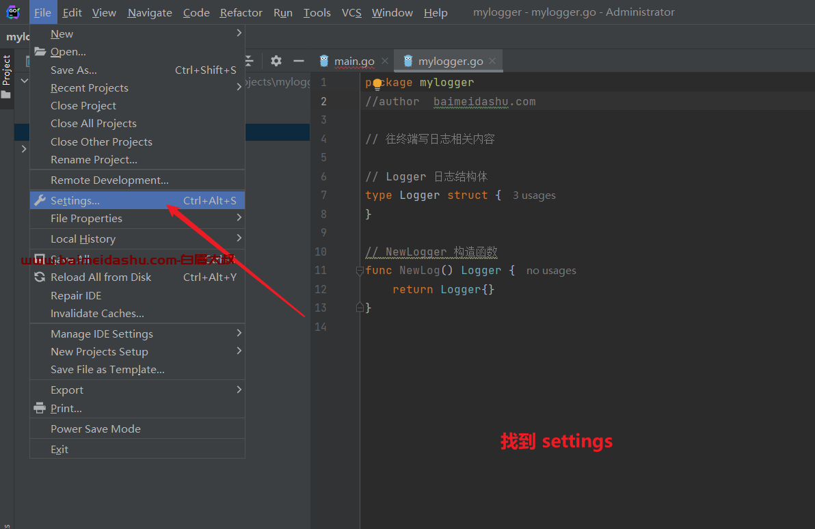
Task: Select Reload All from Disk
Action: pyautogui.click(x=137, y=277)
